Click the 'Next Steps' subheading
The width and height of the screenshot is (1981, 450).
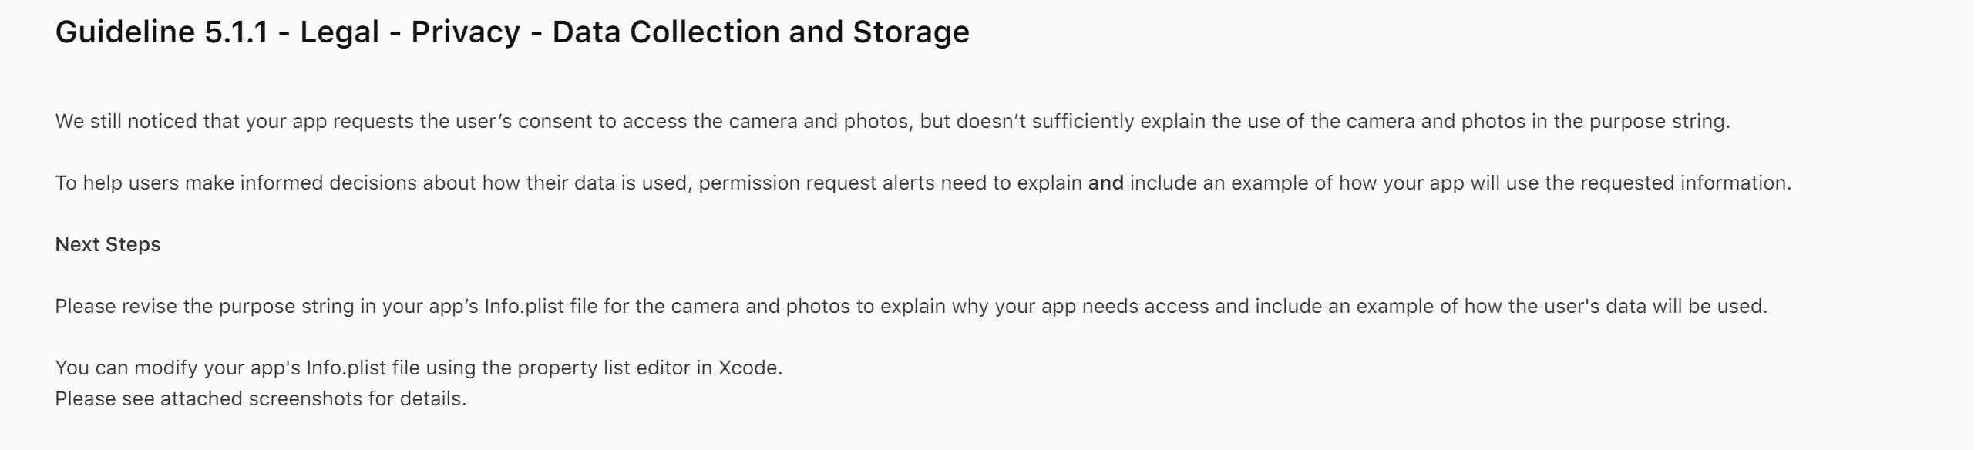(108, 244)
